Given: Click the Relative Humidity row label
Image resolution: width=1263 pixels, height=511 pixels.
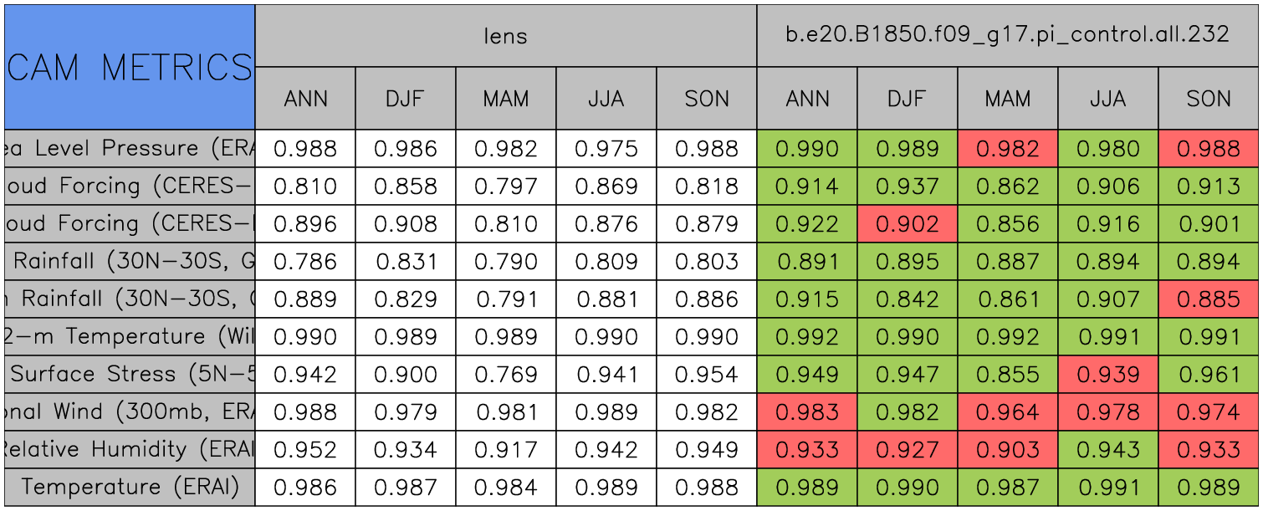Looking at the screenshot, I should pyautogui.click(x=130, y=450).
